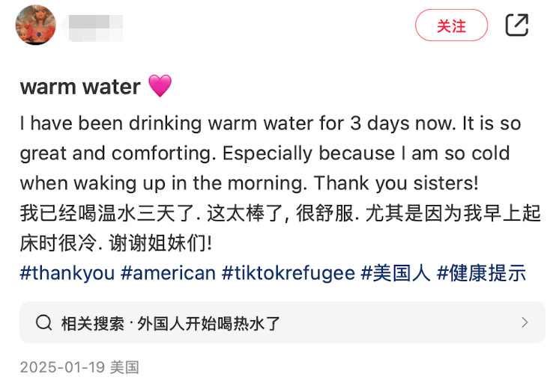The width and height of the screenshot is (556, 389).
Task: Follow the author with 关注 button
Action: [451, 25]
